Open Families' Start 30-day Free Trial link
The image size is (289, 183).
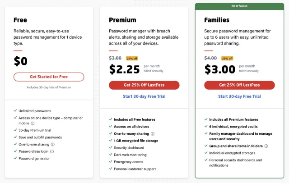[x=239, y=96]
